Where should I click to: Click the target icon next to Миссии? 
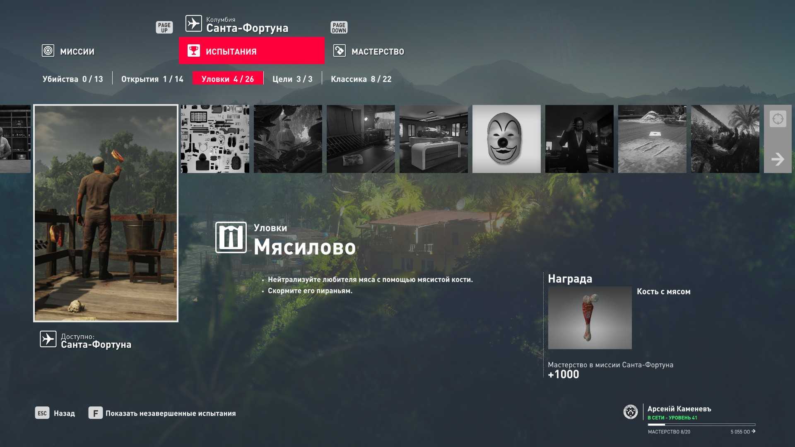coord(48,51)
